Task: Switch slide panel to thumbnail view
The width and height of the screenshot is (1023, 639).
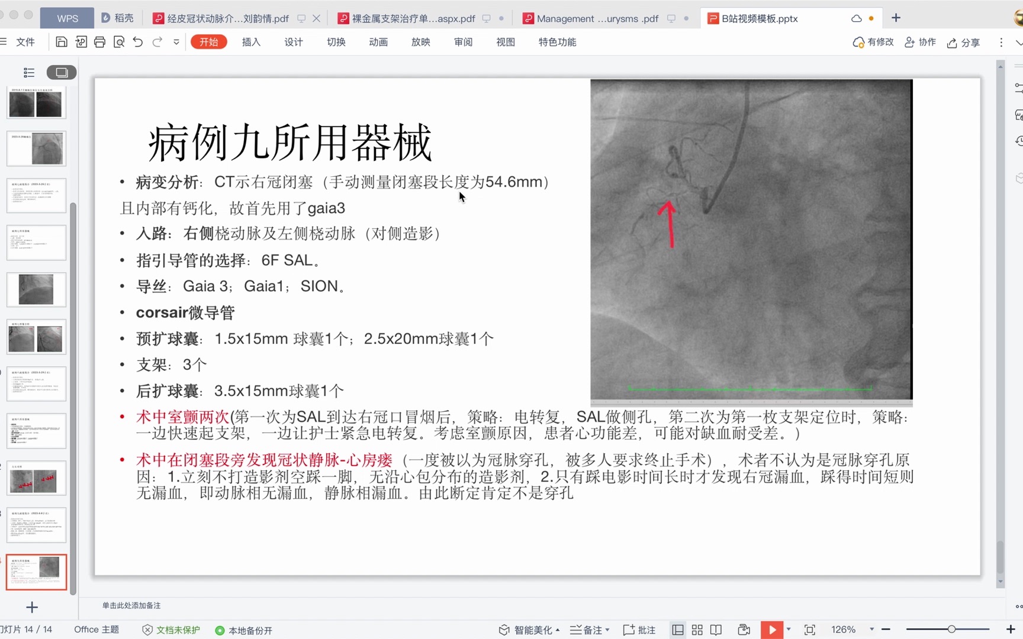Action: (x=62, y=72)
